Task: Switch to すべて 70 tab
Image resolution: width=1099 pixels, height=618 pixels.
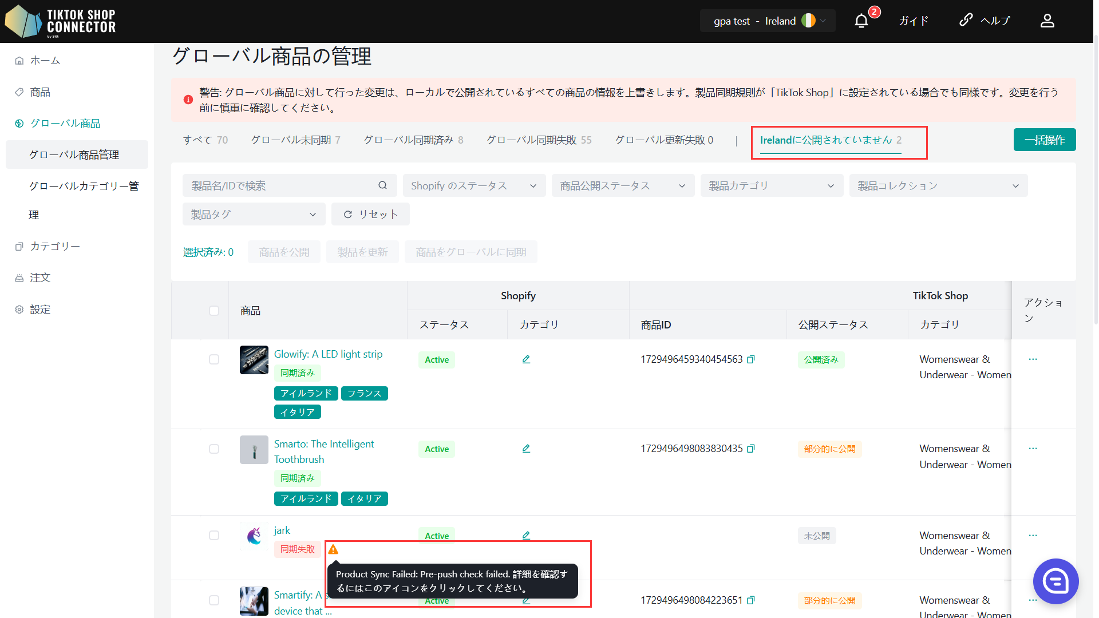Action: (x=205, y=140)
